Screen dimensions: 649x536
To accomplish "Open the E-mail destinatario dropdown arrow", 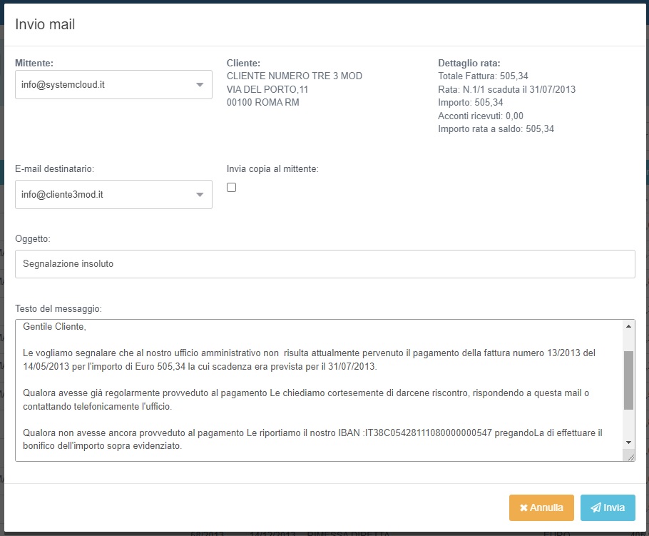I will 200,195.
